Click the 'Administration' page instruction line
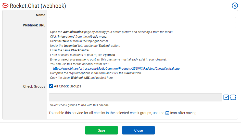This screenshot has width=241, height=137. tap(111, 32)
